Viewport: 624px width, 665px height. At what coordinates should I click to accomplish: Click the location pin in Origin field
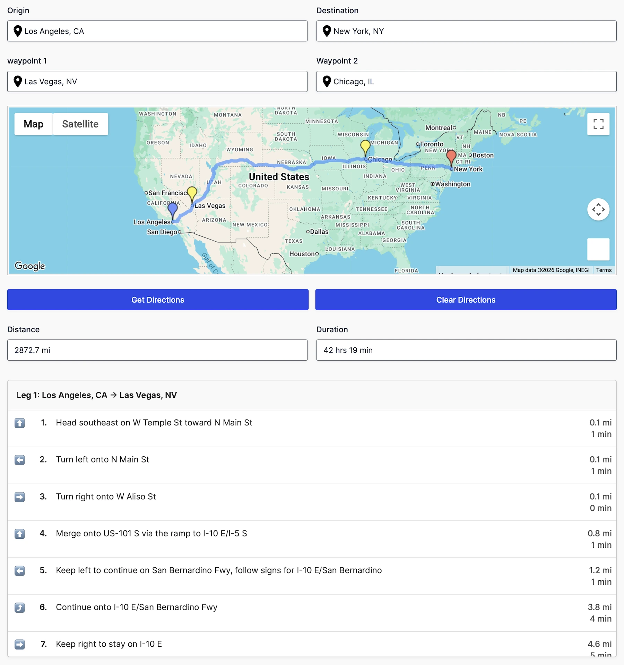point(18,31)
